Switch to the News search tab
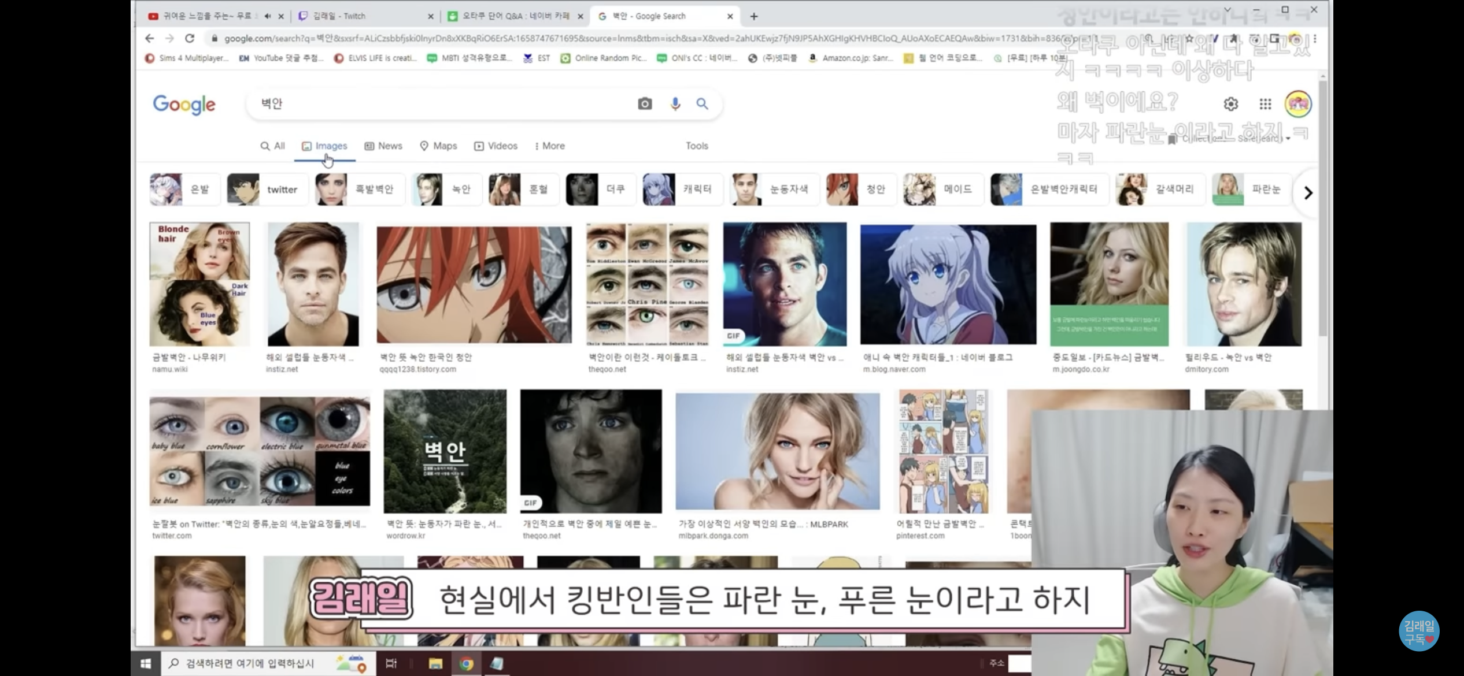 (x=383, y=146)
